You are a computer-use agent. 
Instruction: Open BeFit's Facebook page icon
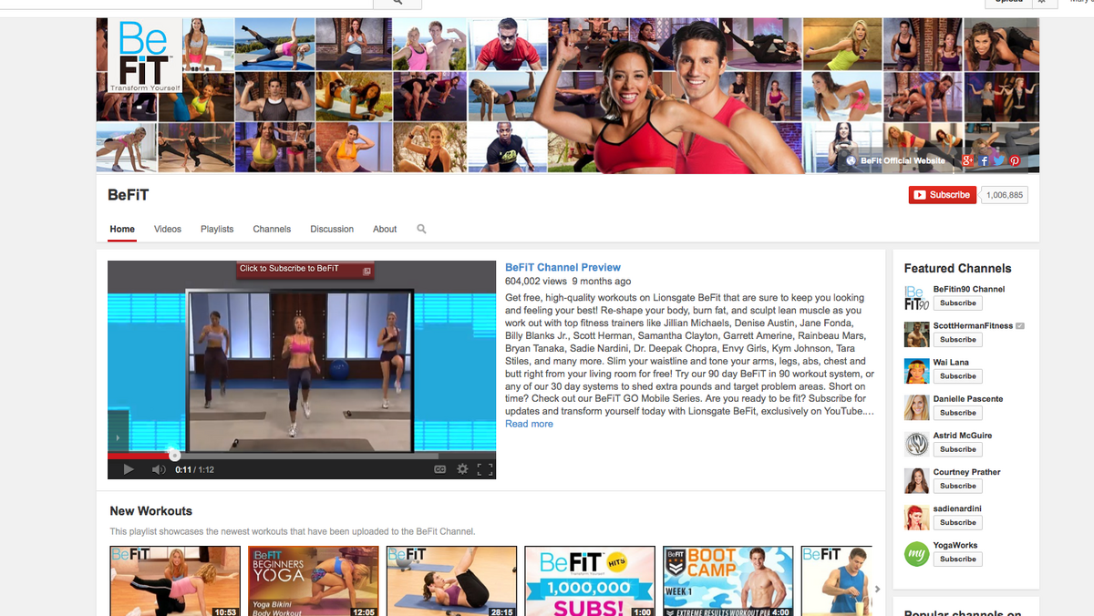pos(985,161)
